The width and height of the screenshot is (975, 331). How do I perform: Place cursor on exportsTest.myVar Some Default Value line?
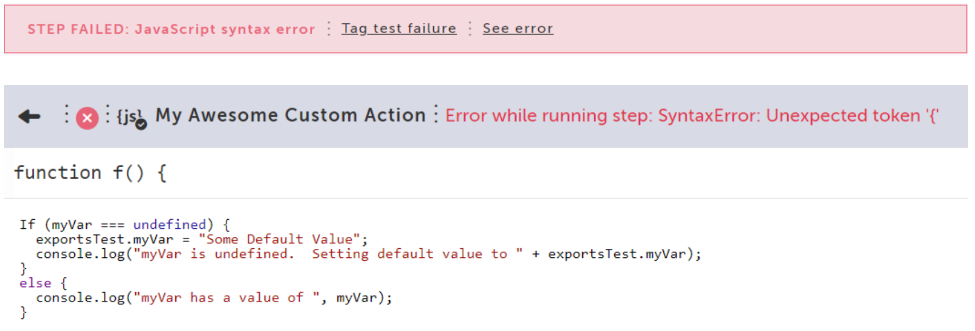click(202, 239)
